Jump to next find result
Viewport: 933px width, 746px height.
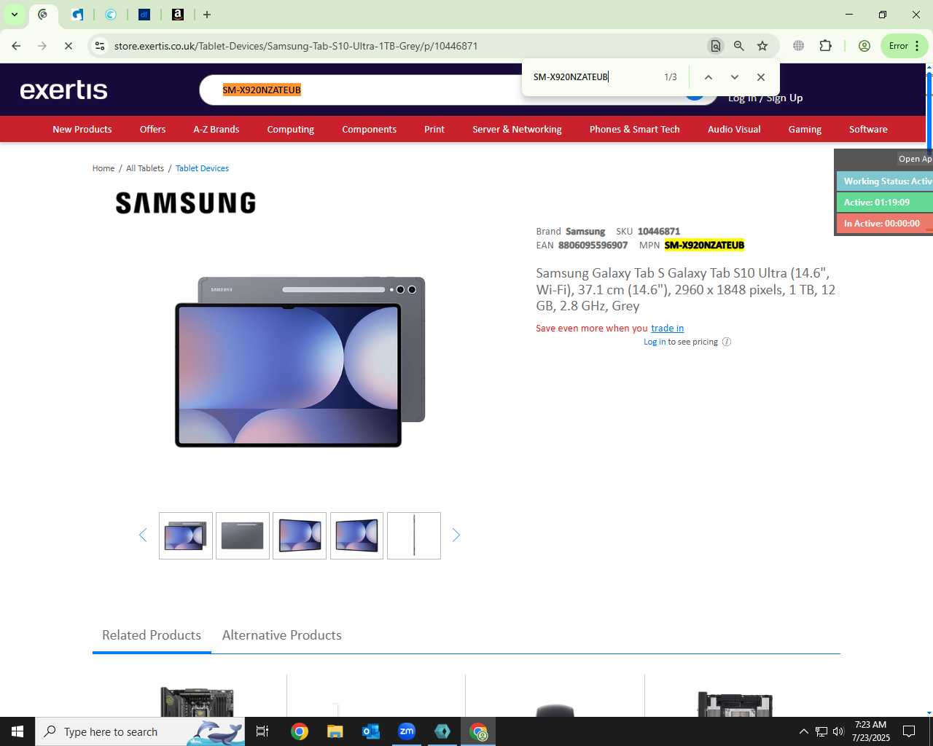pos(735,77)
